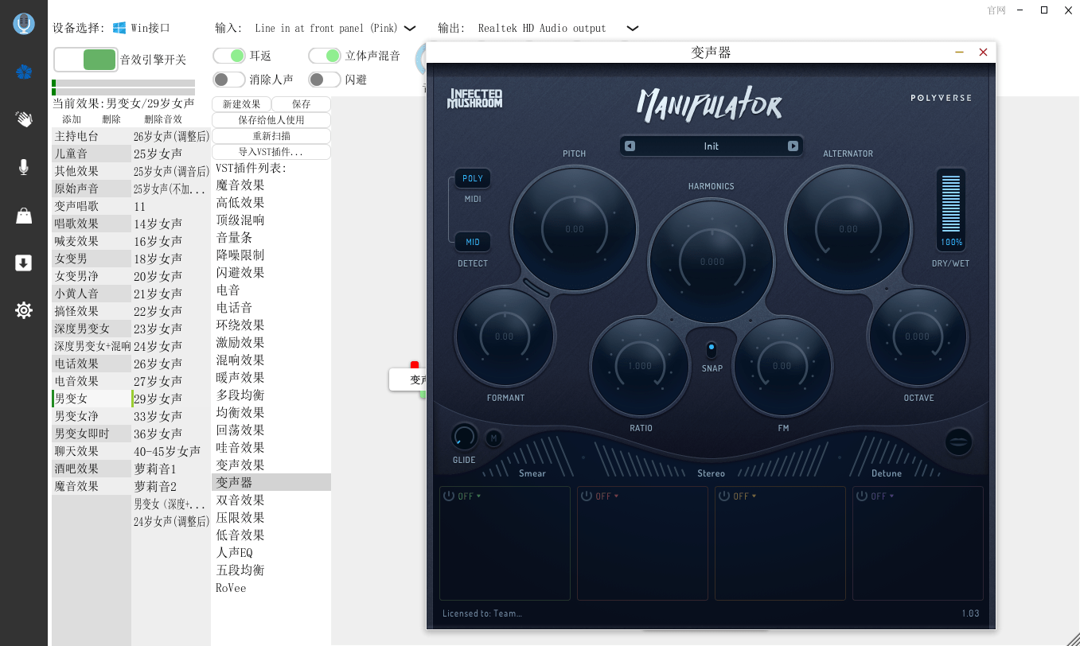Open fourth slot's OFF effect dropdown
This screenshot has height=646, width=1080.
tap(883, 496)
